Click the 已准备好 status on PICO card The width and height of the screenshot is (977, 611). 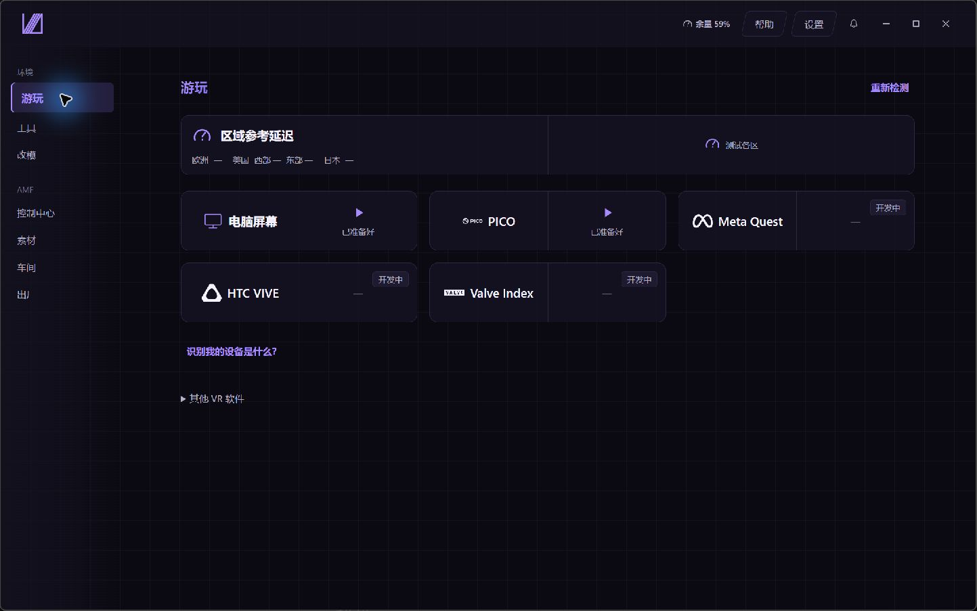[x=607, y=232]
